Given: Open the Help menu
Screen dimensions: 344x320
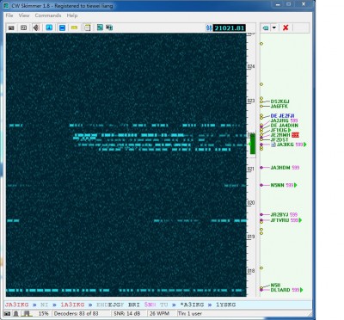Looking at the screenshot, I should pyautogui.click(x=72, y=15).
